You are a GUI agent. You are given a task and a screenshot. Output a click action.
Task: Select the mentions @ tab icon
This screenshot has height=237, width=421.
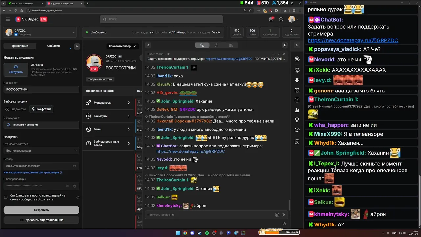(x=216, y=45)
